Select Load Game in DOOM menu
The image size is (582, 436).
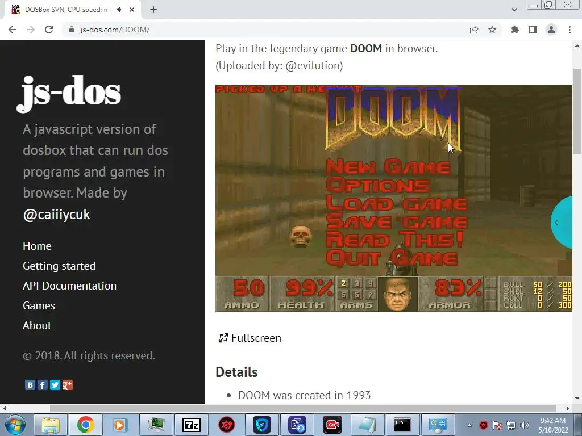tap(396, 204)
